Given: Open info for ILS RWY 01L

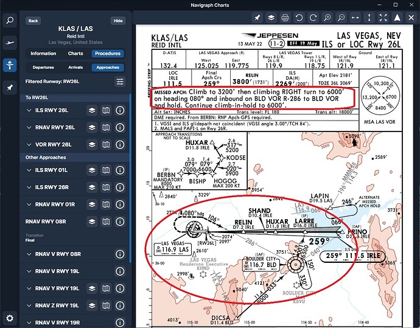Looking at the screenshot, I should click(120, 170).
